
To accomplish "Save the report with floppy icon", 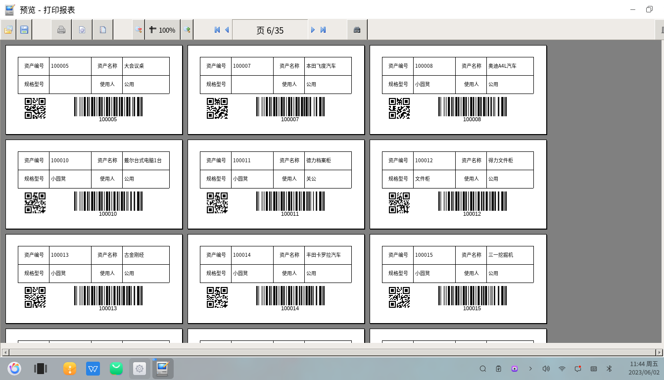I will coord(24,30).
